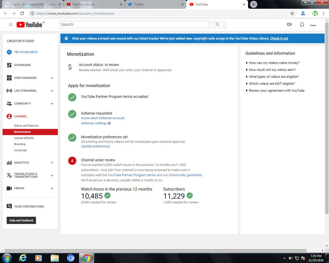The width and height of the screenshot is (329, 263).
Task: Expand the Community section
Action: [x=52, y=104]
